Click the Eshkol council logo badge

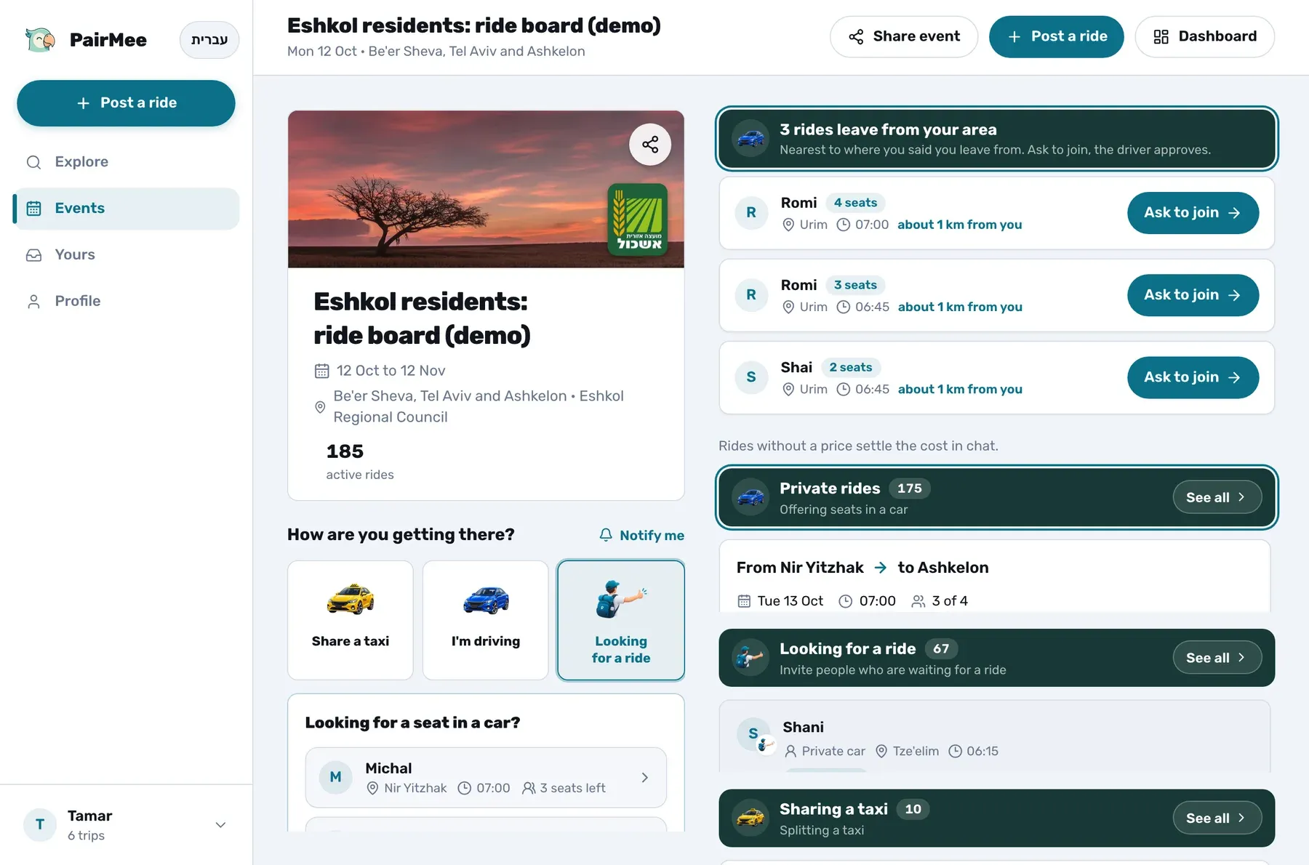638,219
